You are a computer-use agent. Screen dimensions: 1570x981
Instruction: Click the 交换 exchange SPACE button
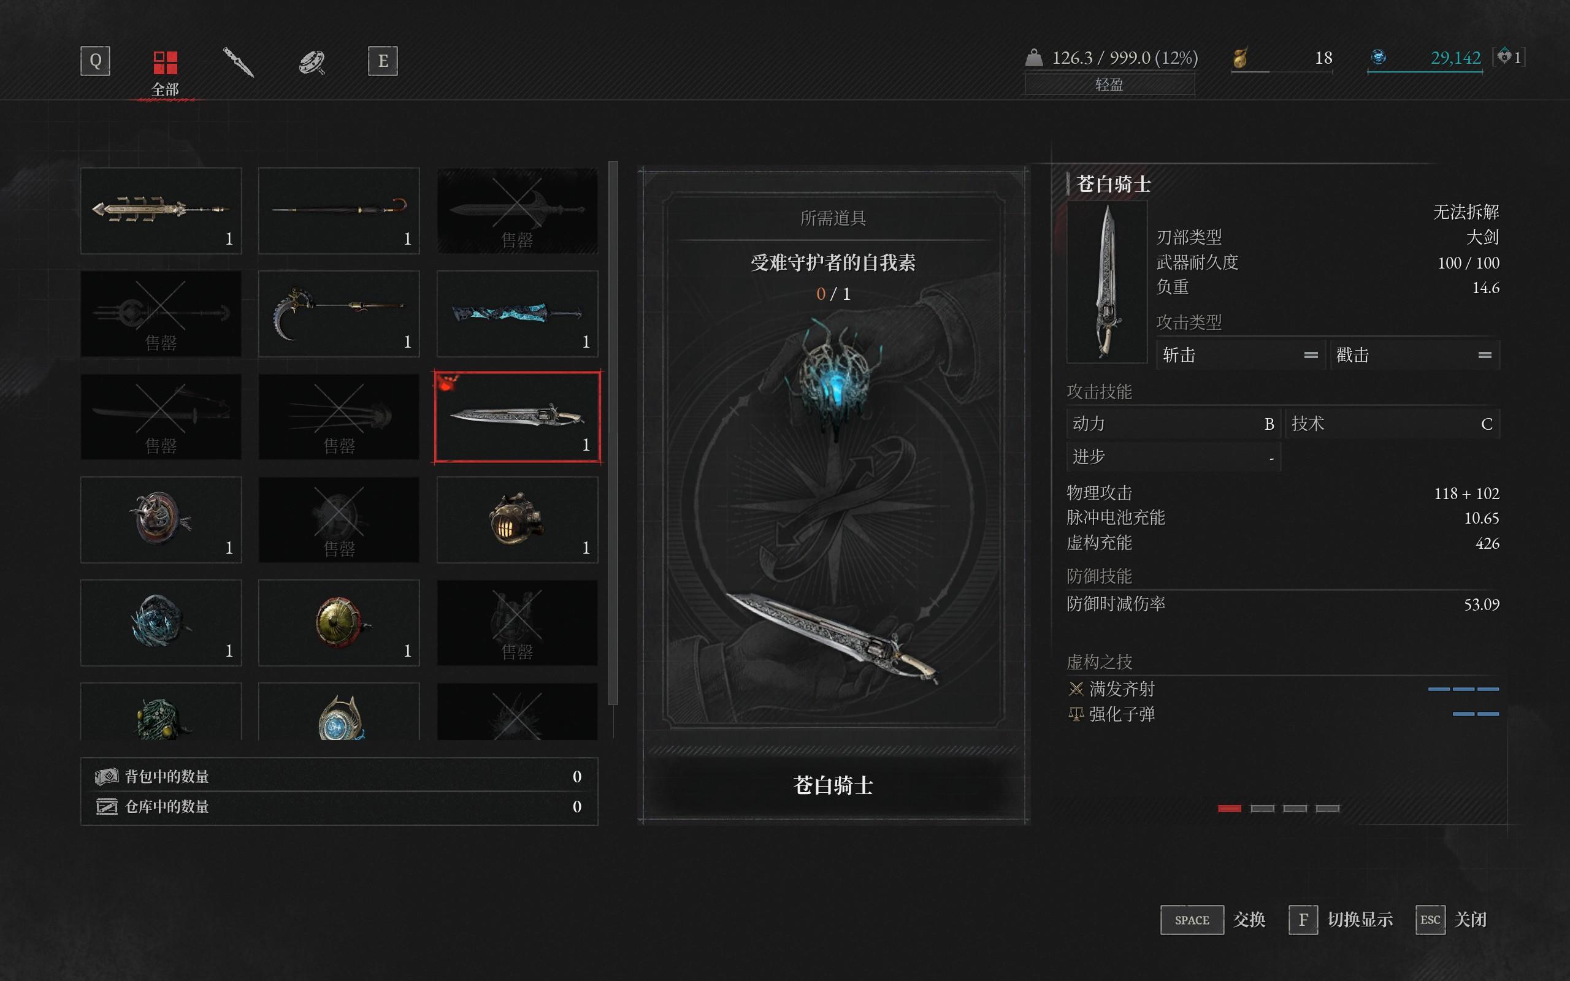click(x=1213, y=920)
